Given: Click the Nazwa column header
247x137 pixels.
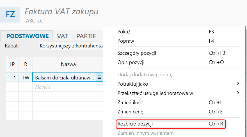Looking at the screenshot, I should [68, 64].
